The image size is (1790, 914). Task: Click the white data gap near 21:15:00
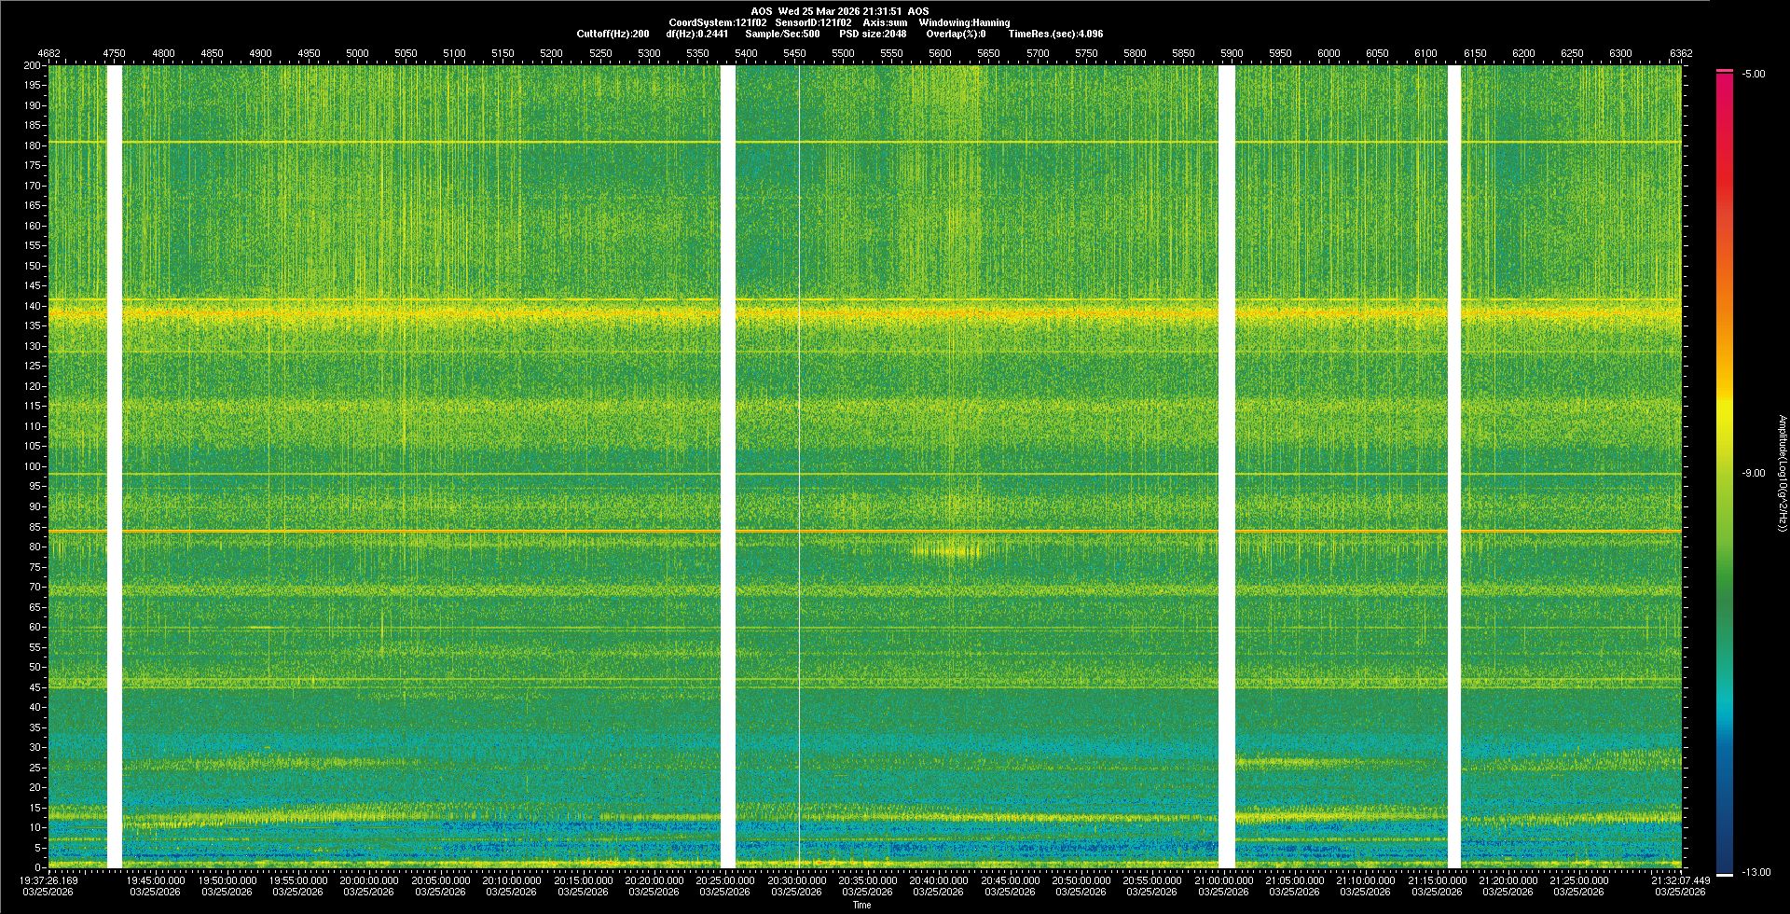[1453, 466]
